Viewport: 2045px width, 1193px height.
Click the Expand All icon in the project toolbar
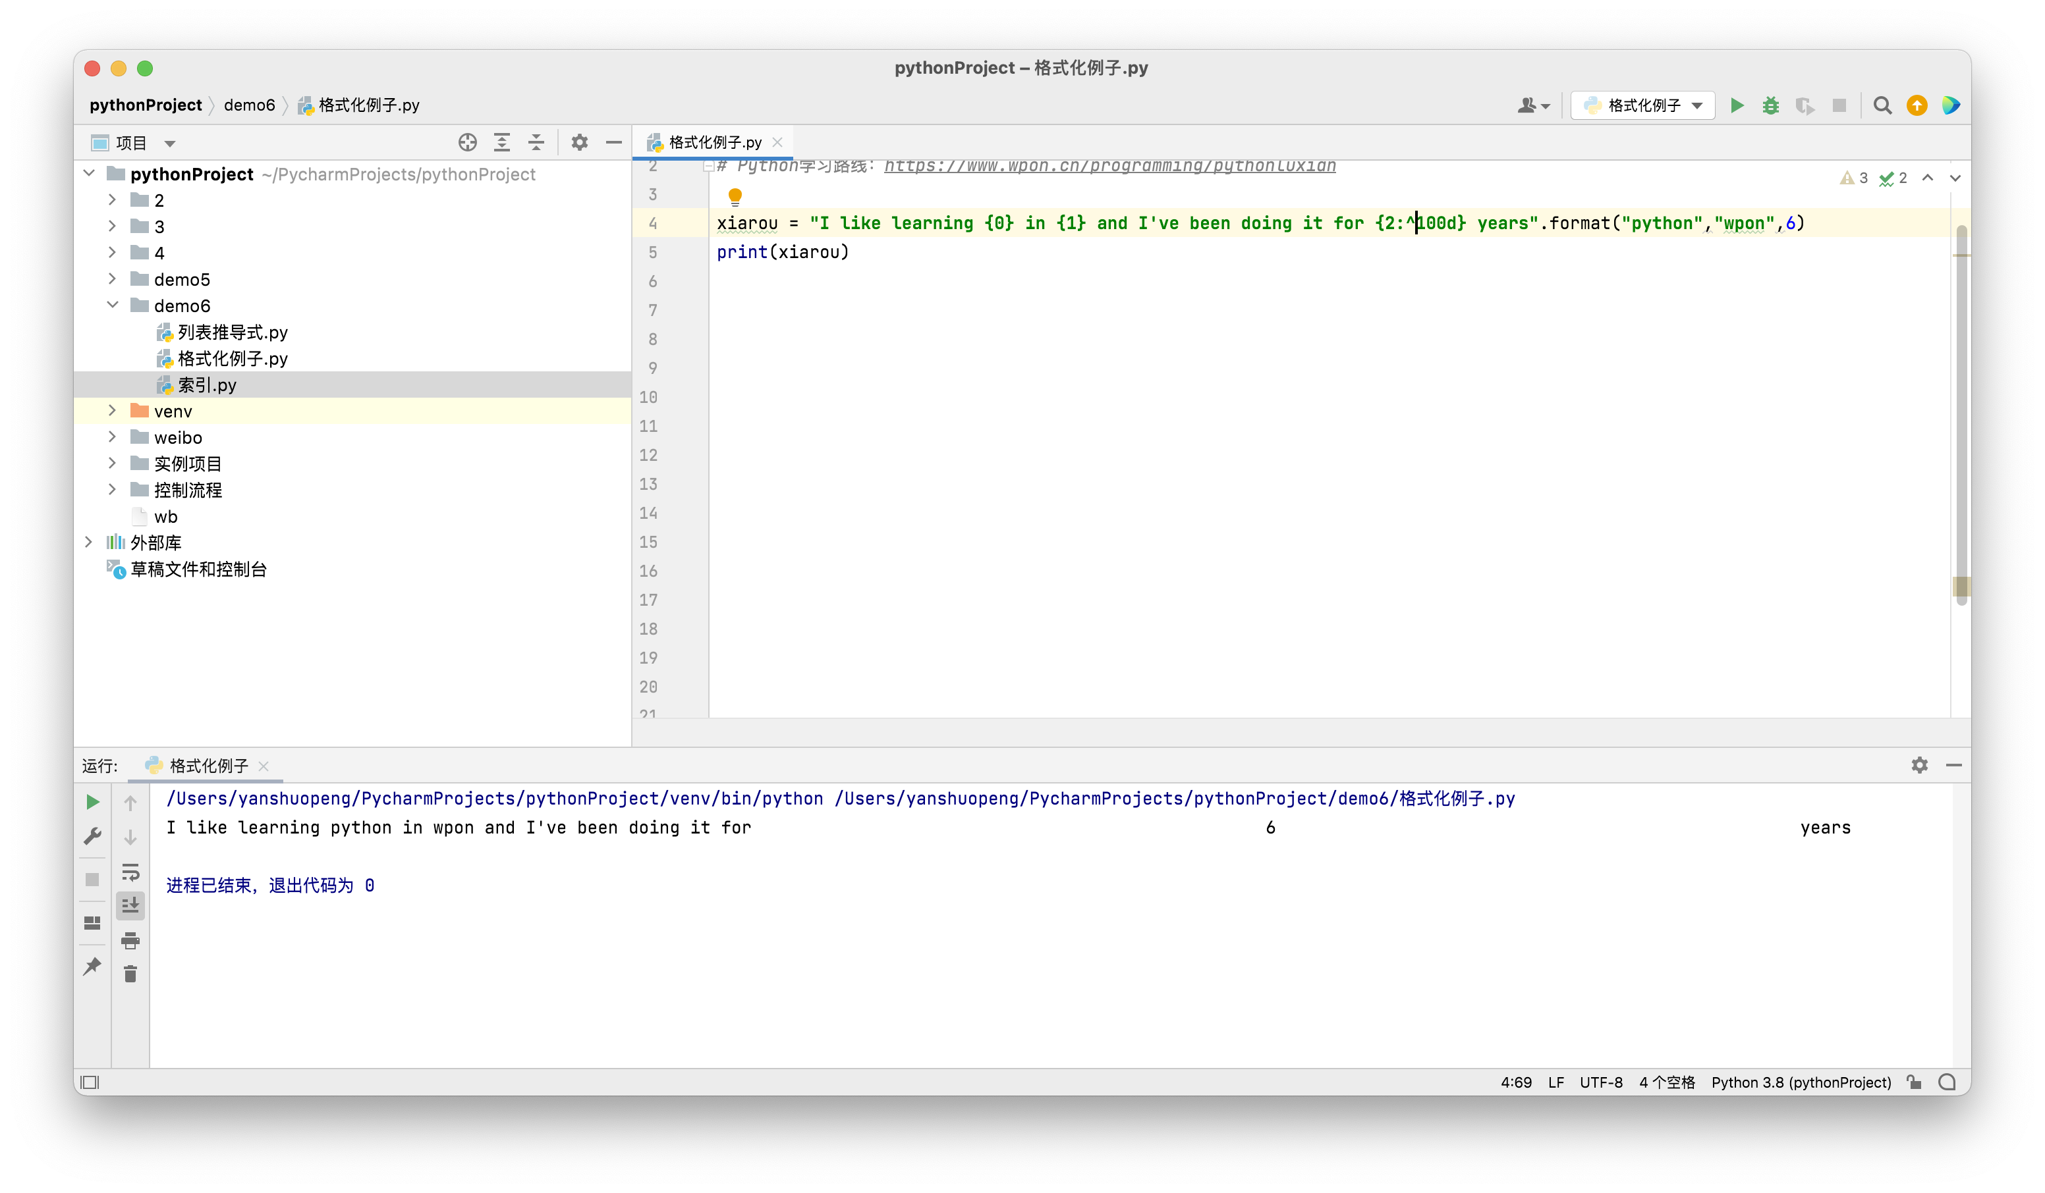click(502, 143)
